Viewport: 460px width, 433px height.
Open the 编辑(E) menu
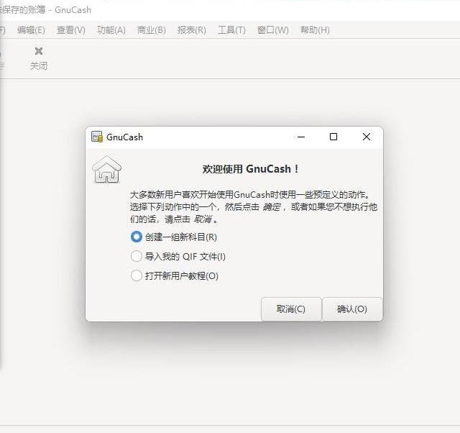(x=31, y=30)
